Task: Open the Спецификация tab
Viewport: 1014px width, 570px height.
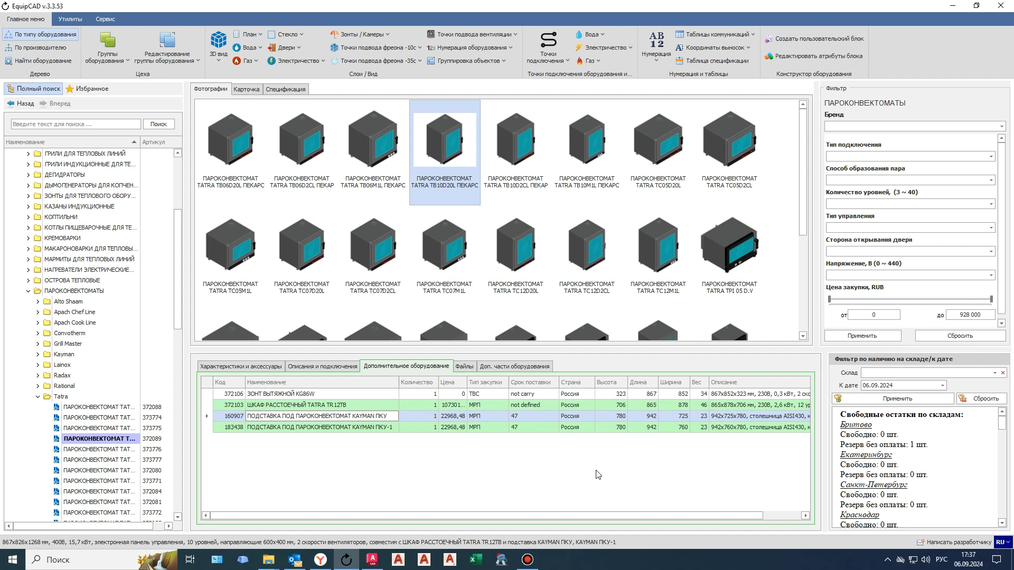Action: 285,89
